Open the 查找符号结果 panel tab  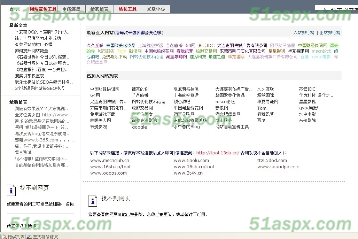point(42,237)
